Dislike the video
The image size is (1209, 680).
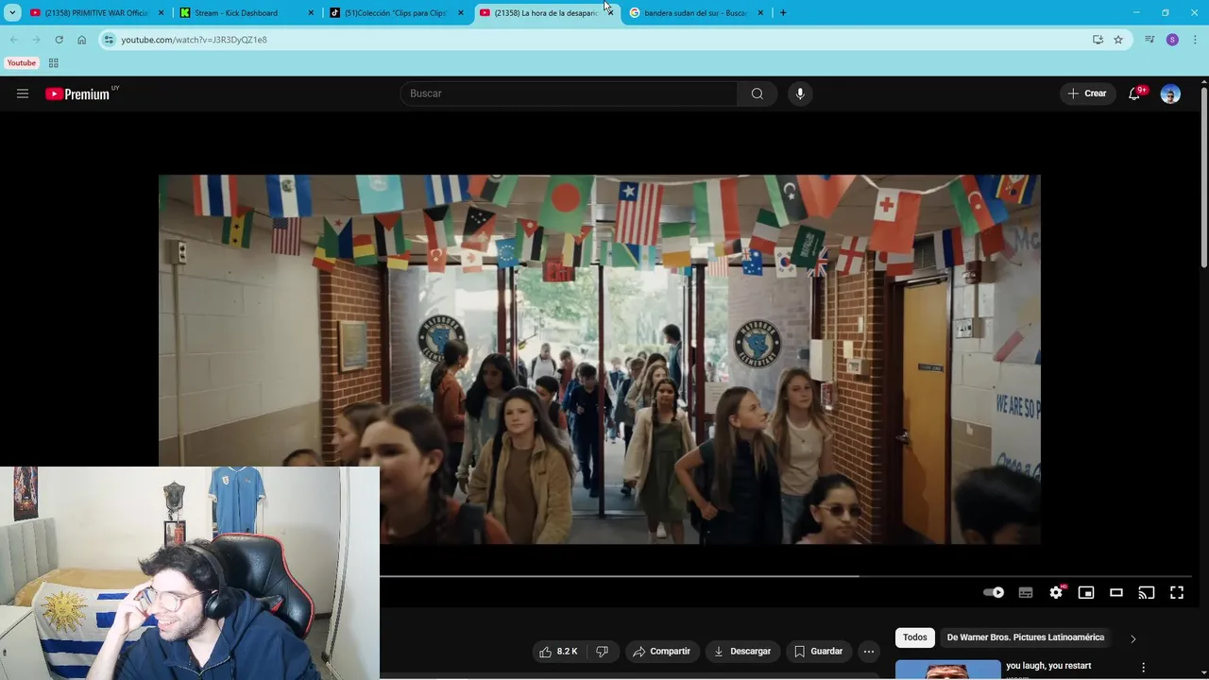602,652
